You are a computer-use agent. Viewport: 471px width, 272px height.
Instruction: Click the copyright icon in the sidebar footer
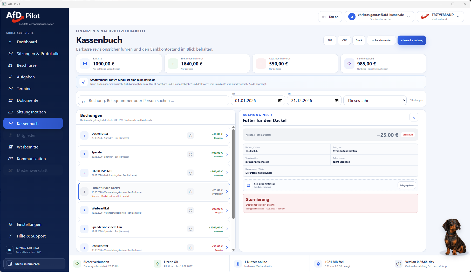(10, 250)
